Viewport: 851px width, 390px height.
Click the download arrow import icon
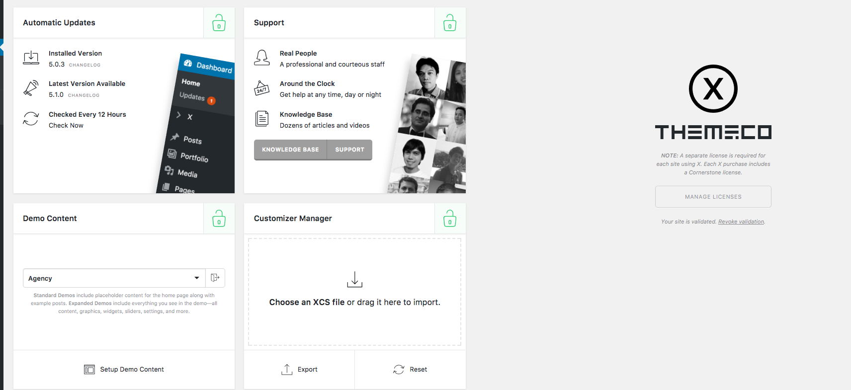click(x=354, y=279)
